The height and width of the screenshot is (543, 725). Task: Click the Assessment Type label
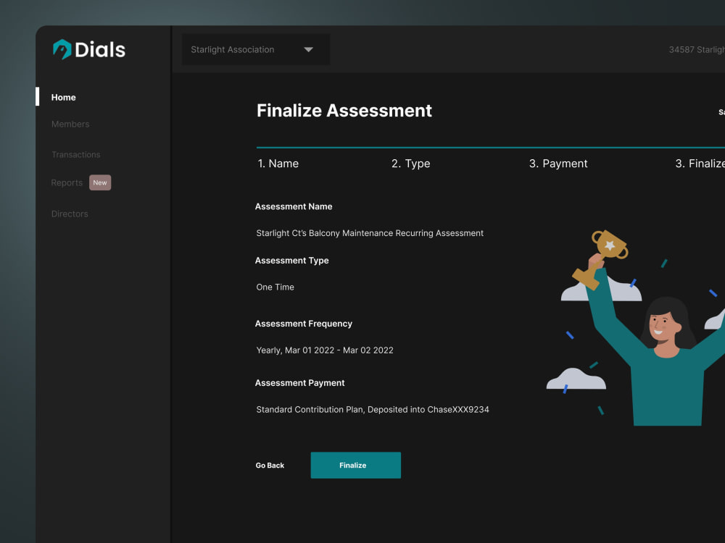pos(291,261)
